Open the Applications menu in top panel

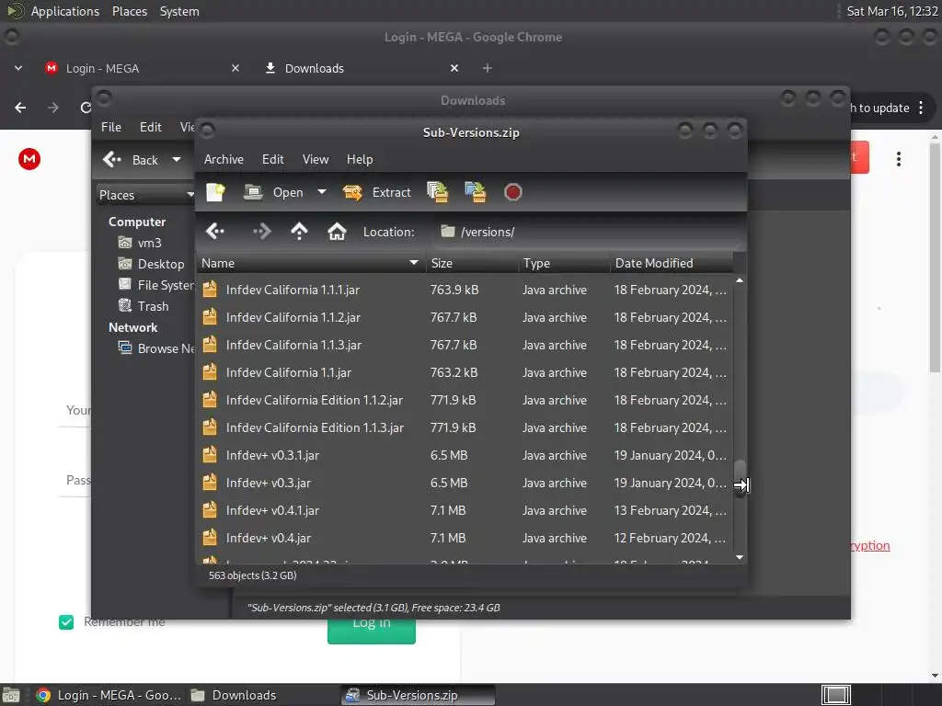[x=65, y=11]
